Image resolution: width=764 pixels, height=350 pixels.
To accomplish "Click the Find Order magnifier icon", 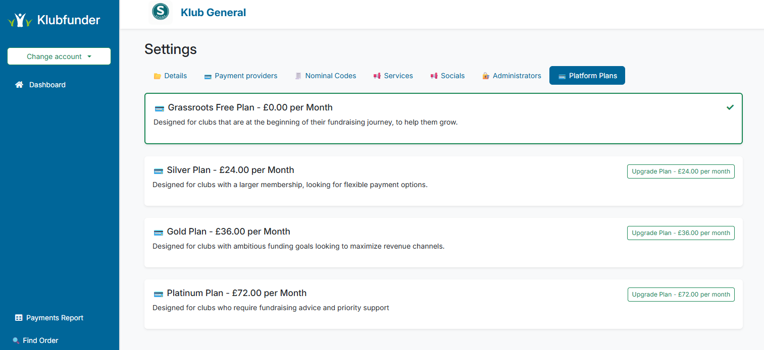I will [16, 340].
